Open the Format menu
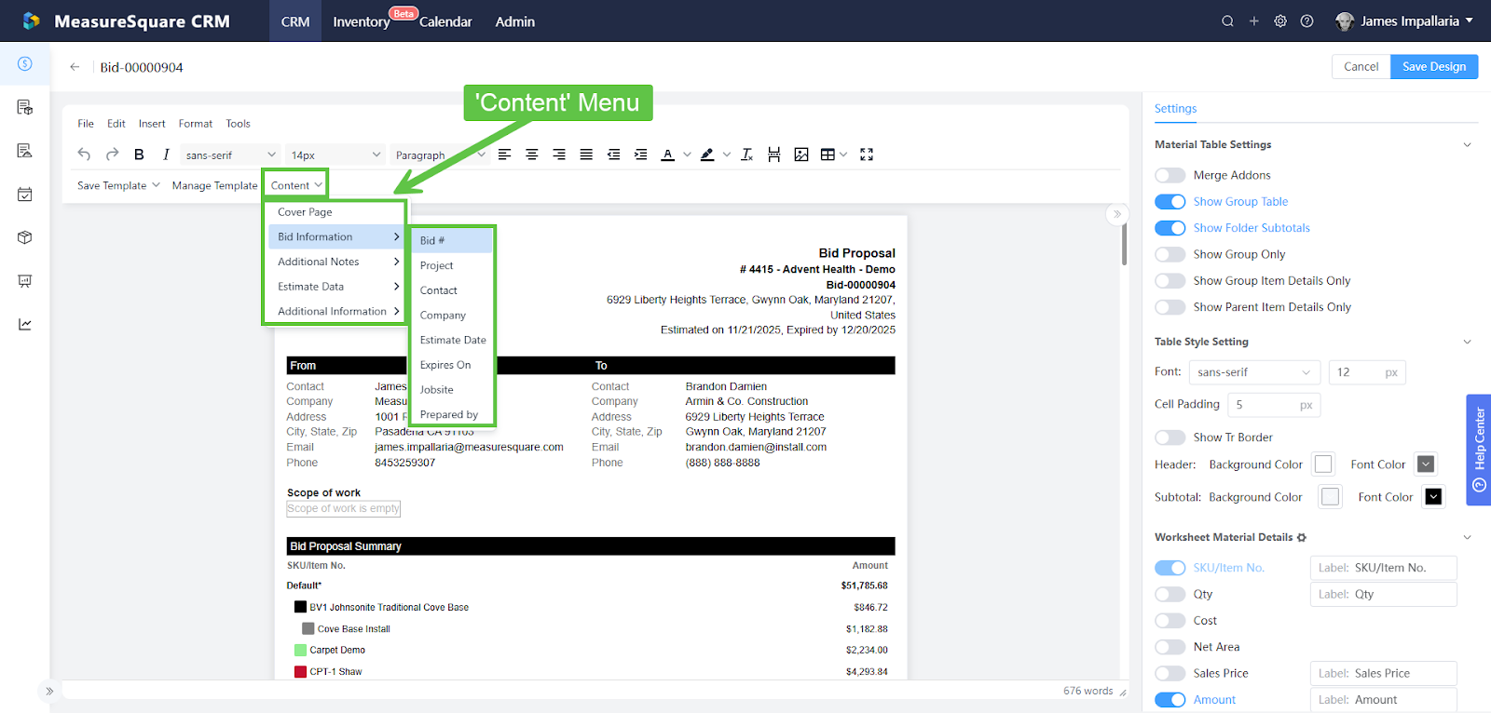Screen dimensions: 1491x713 click(x=196, y=124)
